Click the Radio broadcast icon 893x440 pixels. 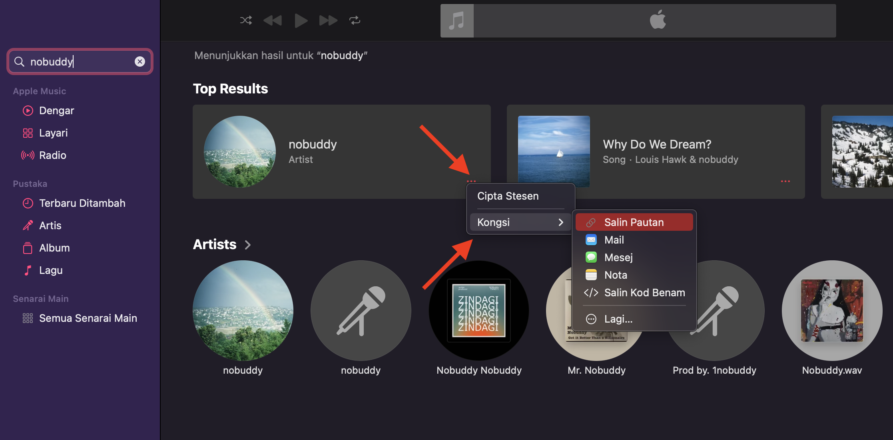(28, 155)
